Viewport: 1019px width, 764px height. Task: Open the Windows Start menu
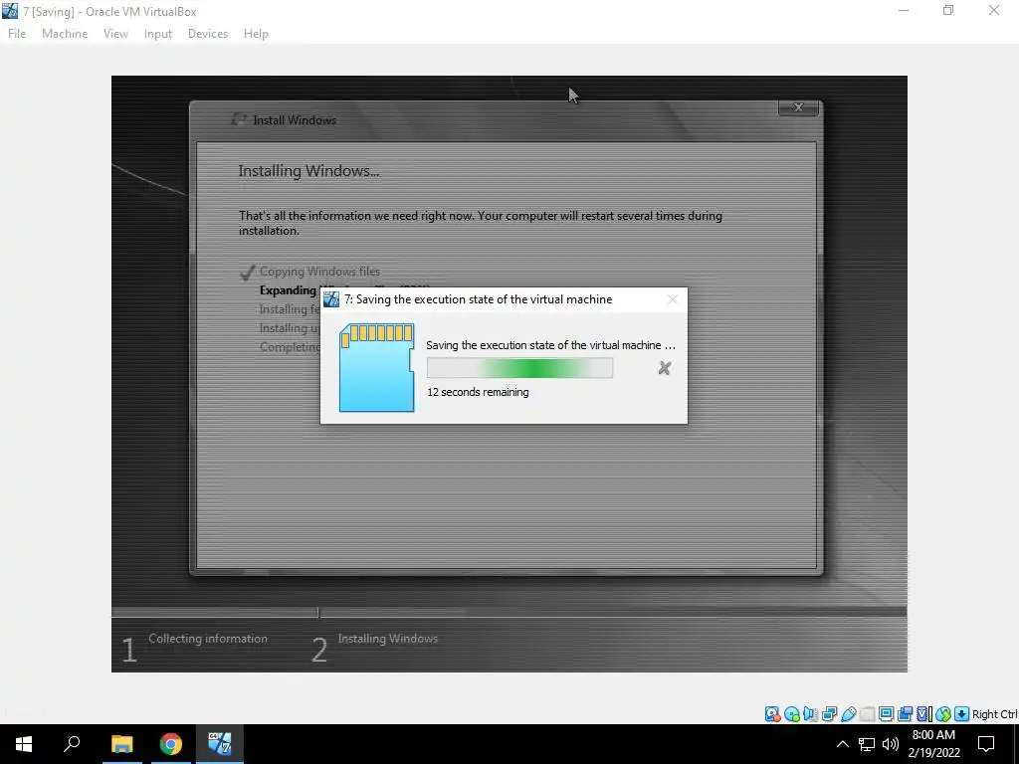[x=24, y=744]
